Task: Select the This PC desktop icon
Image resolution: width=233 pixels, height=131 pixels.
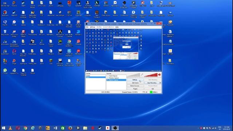Action: click(x=5, y=23)
